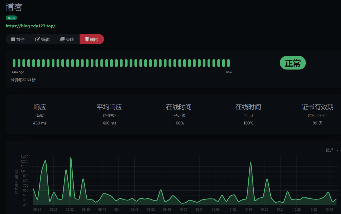Click the response spike near 10:16 on chart
Viewport: 341px width, 214px height.
point(250,163)
